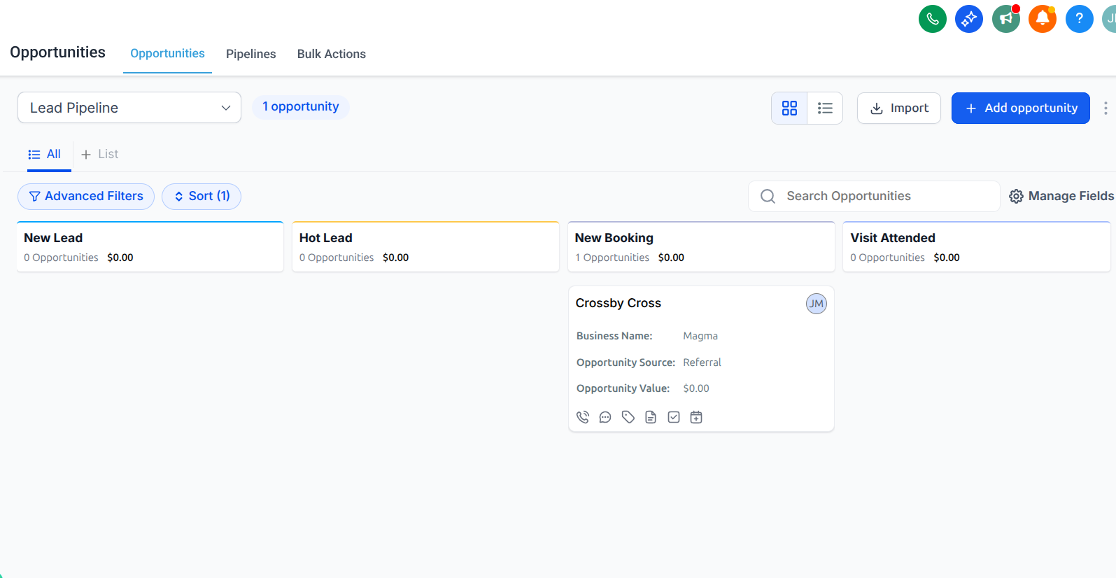1116x578 pixels.
Task: Click the blue help question mark icon
Action: tap(1079, 19)
